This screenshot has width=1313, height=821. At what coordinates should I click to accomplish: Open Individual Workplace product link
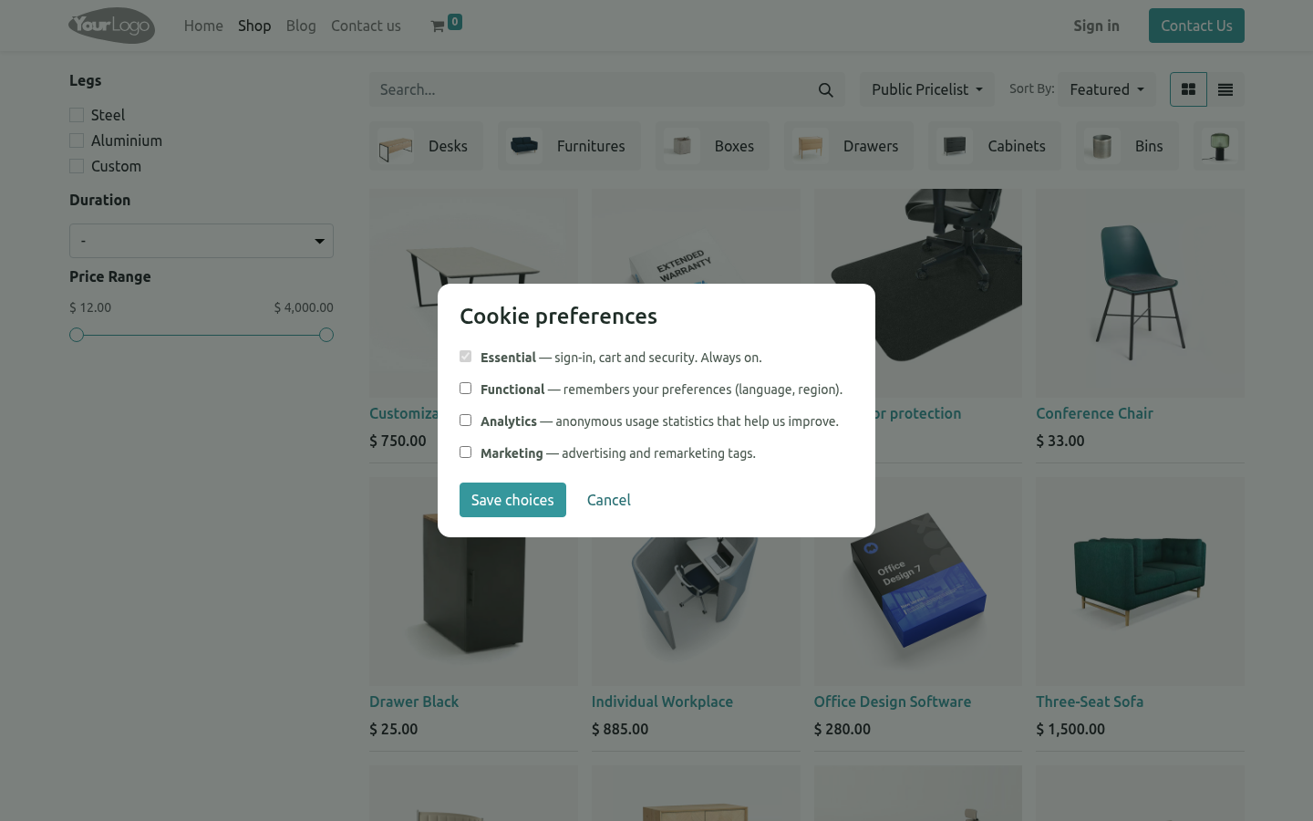point(662,701)
